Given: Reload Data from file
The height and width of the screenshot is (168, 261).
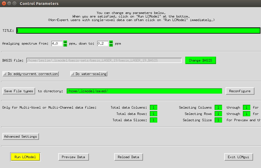Looking at the screenshot, I should click(x=128, y=157).
